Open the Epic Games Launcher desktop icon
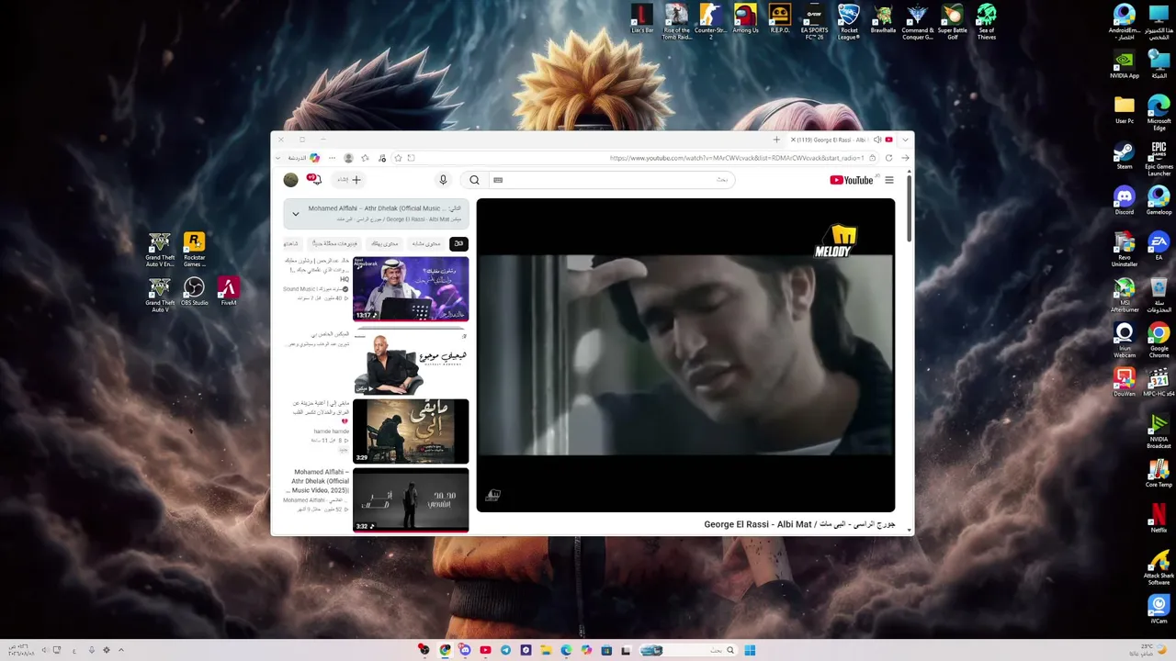 [1159, 157]
